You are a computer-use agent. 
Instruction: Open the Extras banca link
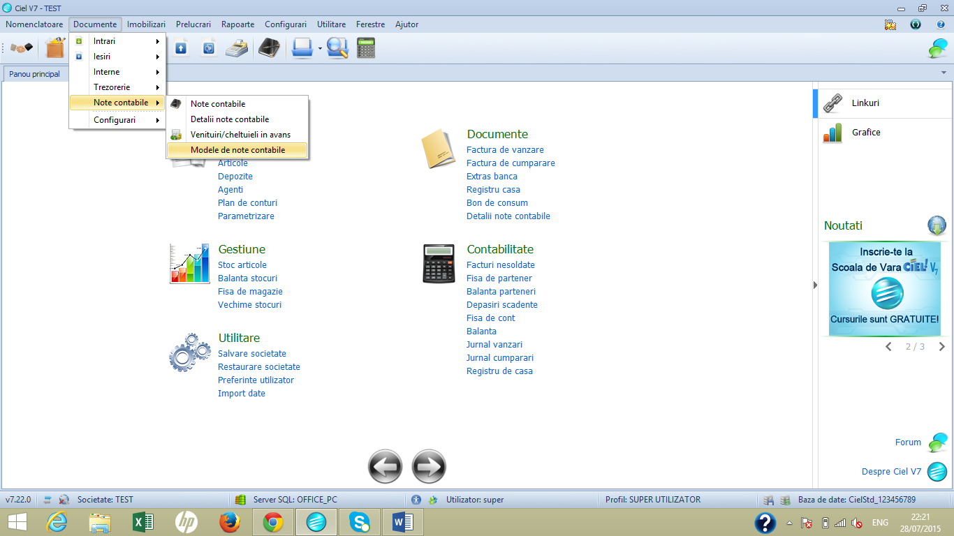coord(492,177)
